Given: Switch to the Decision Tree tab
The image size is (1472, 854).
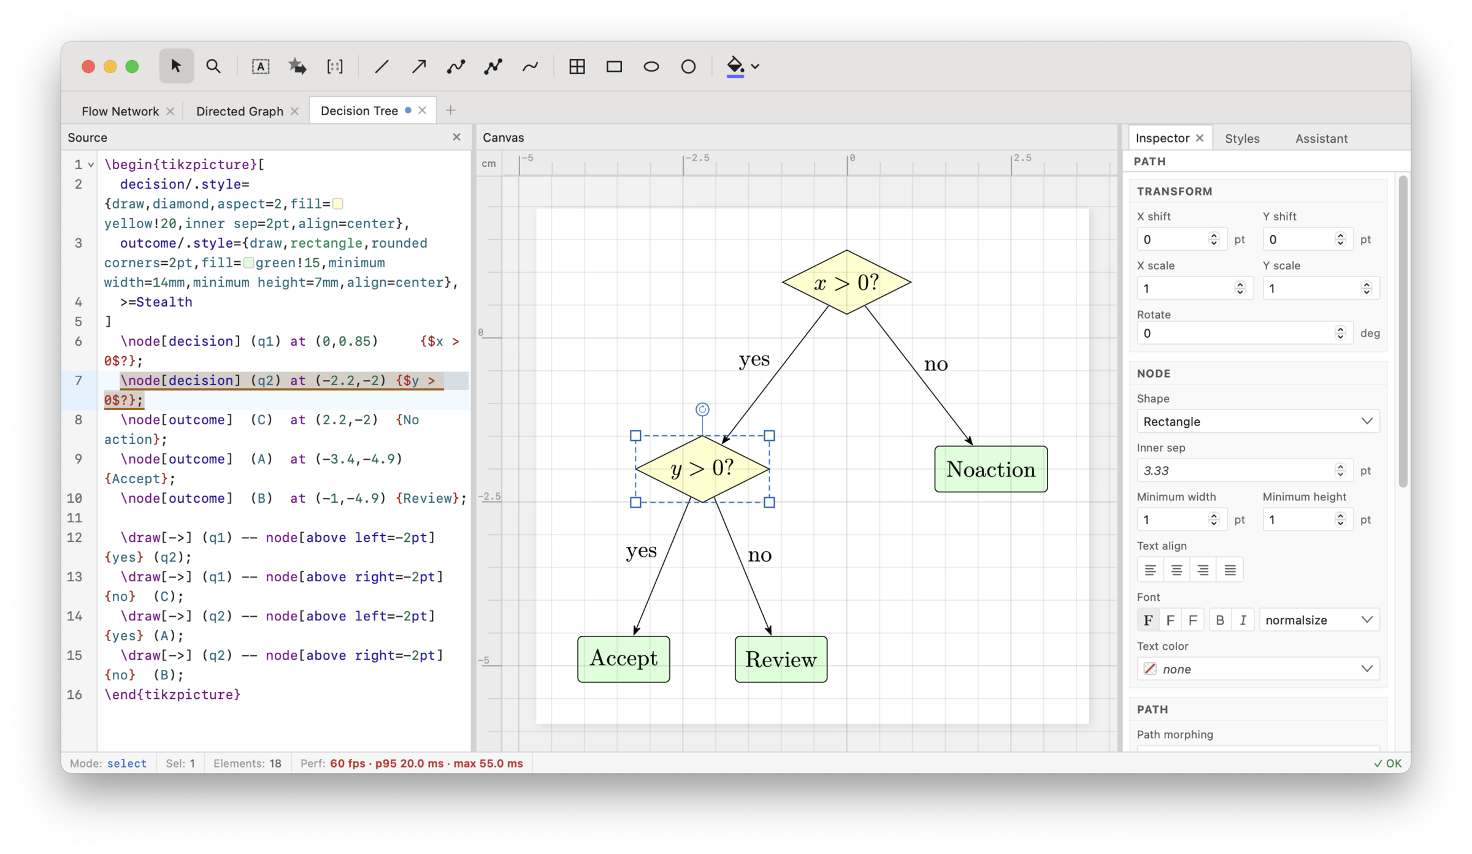Looking at the screenshot, I should (x=359, y=111).
